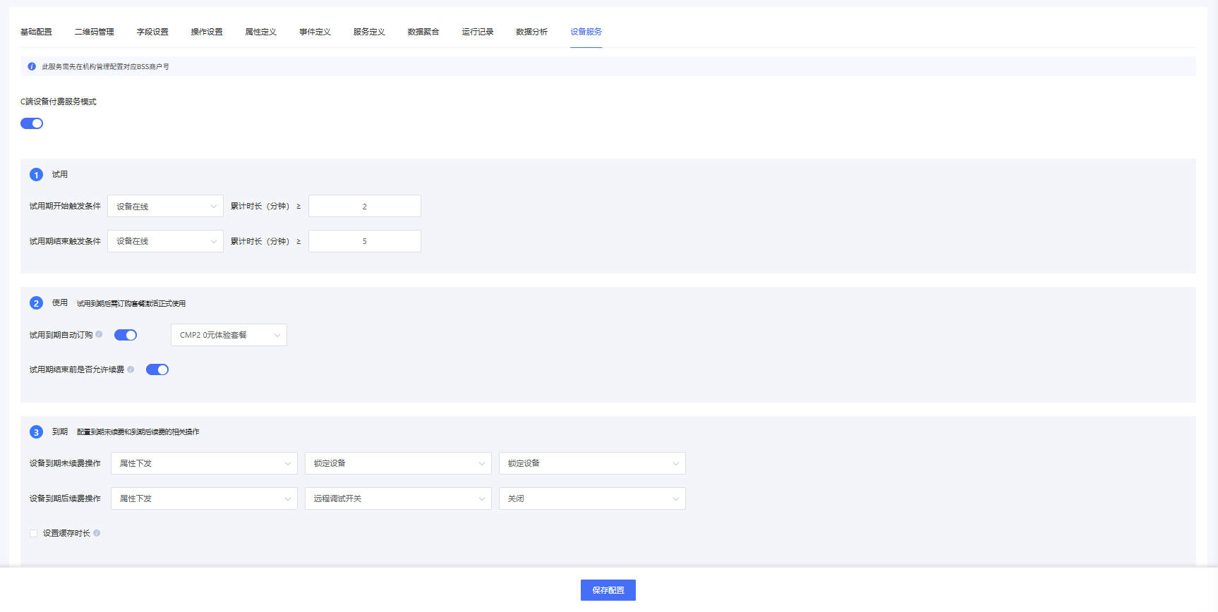Expand the 关闭 value dropdown
Image resolution: width=1218 pixels, height=612 pixels.
coord(592,498)
